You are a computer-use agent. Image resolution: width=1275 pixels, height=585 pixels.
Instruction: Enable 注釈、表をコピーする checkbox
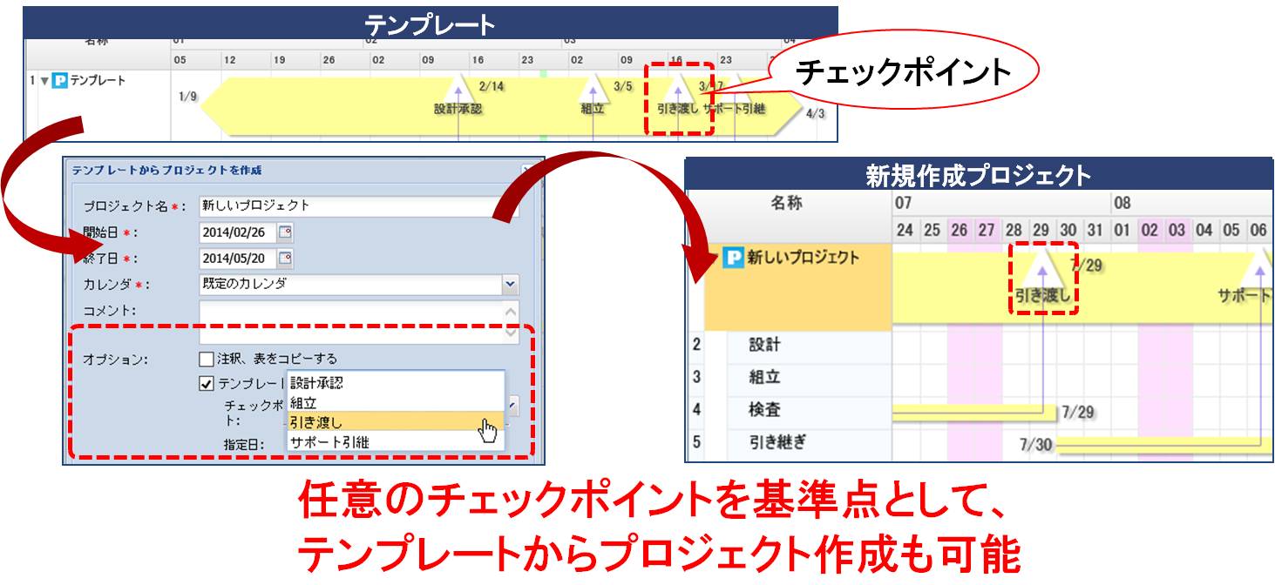pyautogui.click(x=207, y=359)
